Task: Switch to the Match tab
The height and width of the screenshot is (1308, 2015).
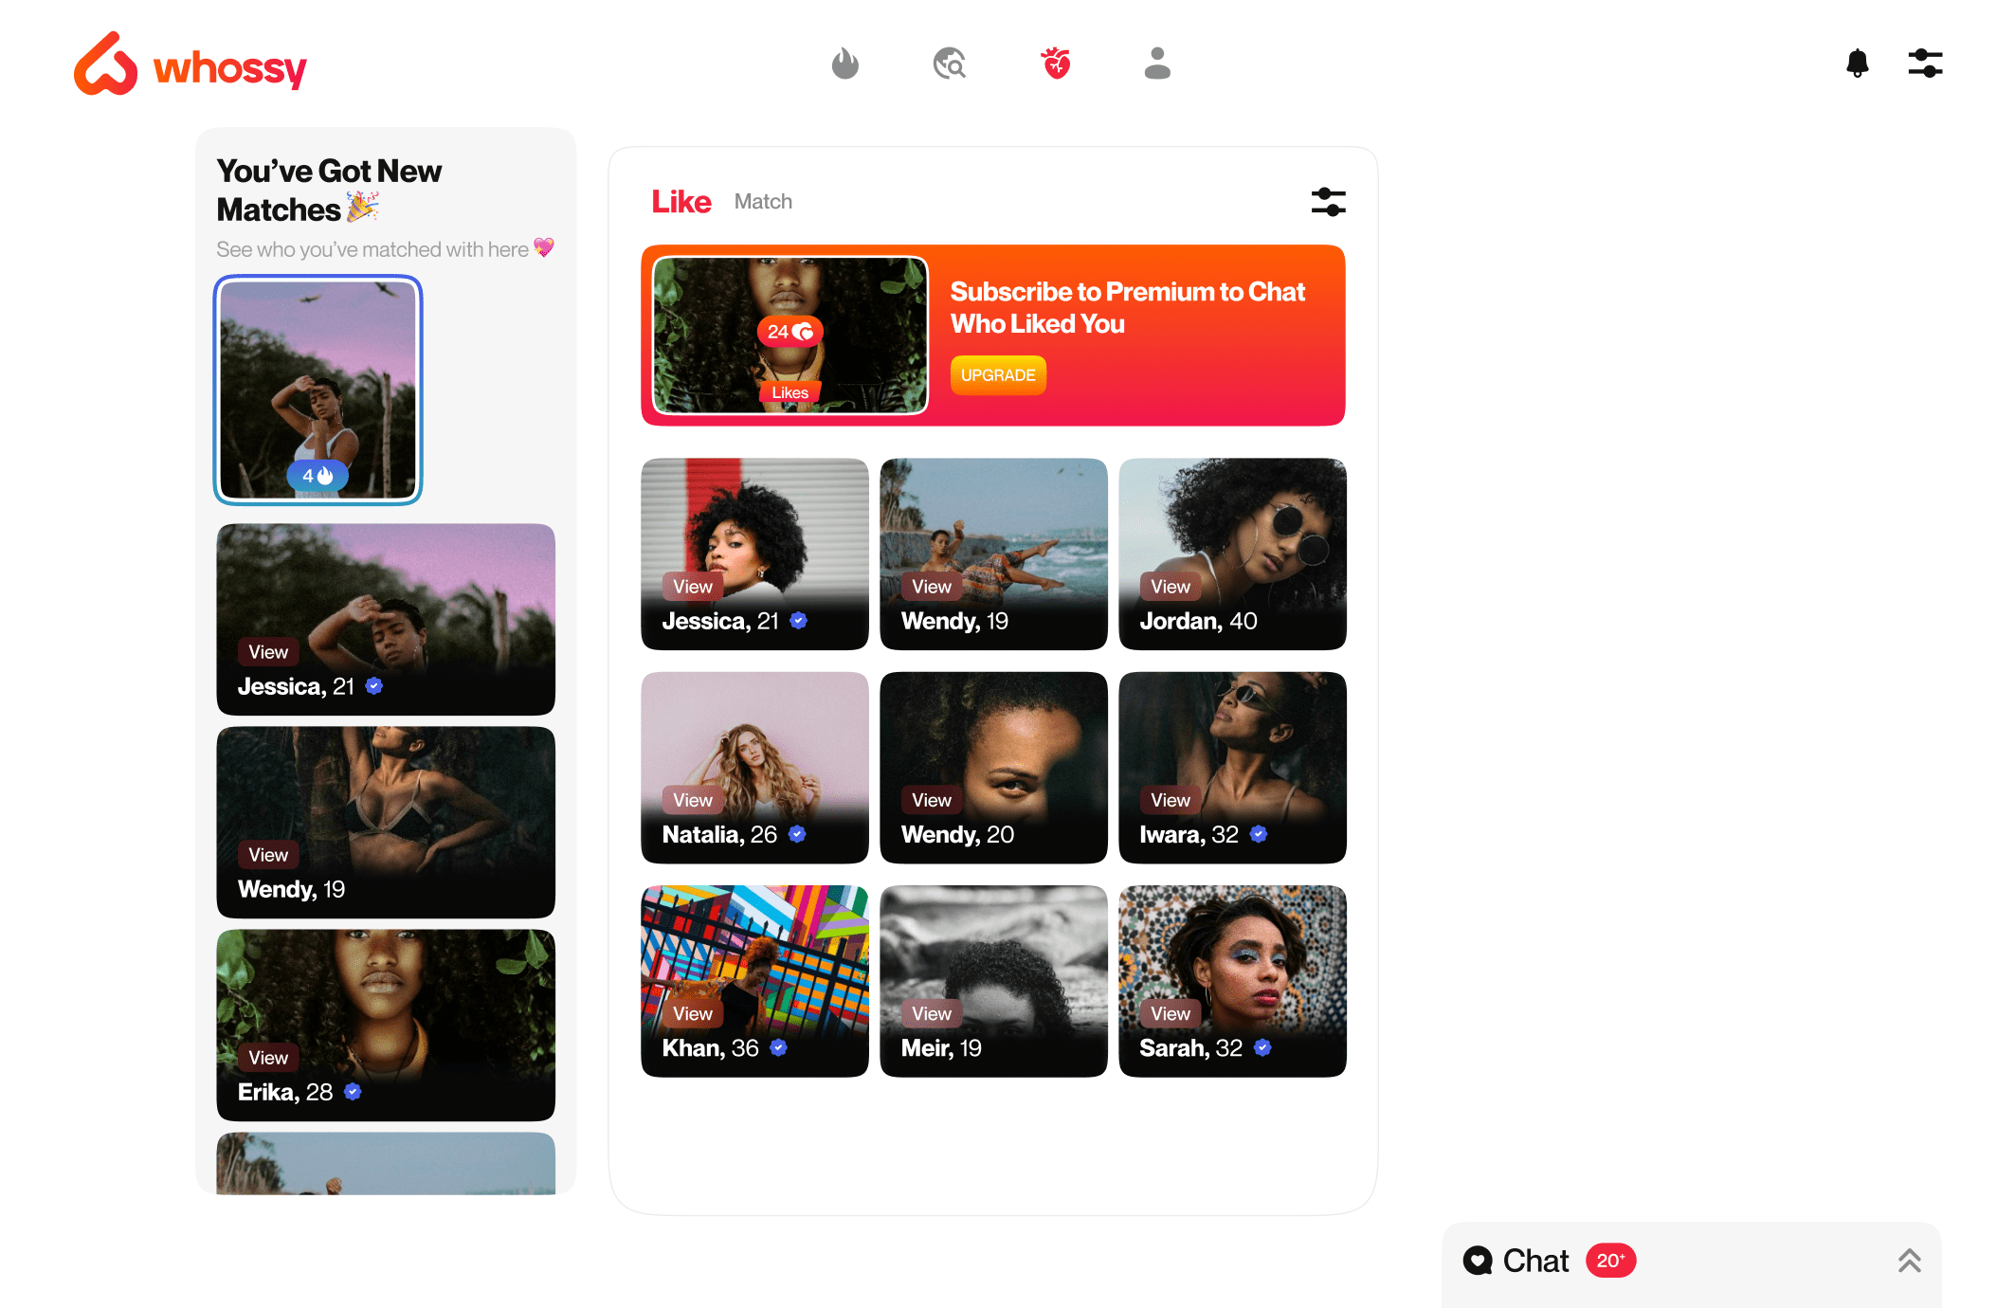Action: [x=763, y=202]
